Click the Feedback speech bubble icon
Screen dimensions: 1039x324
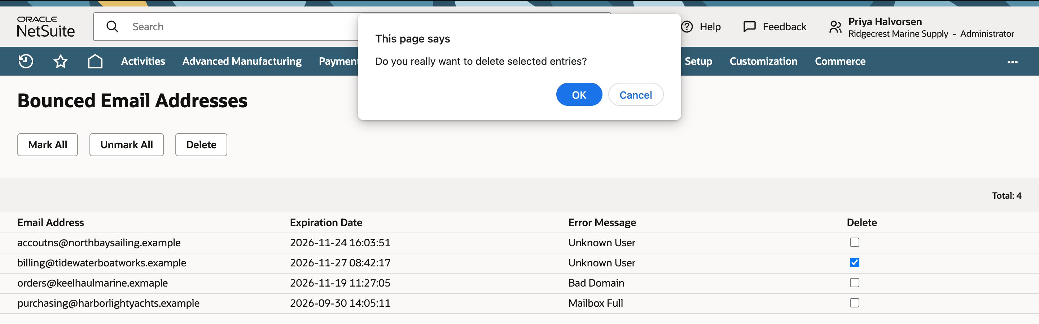click(749, 27)
